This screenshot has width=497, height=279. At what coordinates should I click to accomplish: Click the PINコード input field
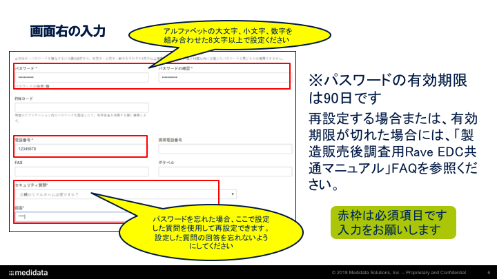click(81, 107)
